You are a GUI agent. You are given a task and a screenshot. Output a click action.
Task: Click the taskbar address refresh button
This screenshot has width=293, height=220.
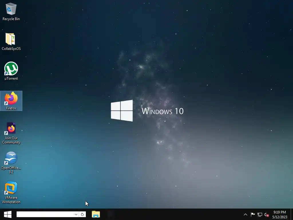point(82,214)
